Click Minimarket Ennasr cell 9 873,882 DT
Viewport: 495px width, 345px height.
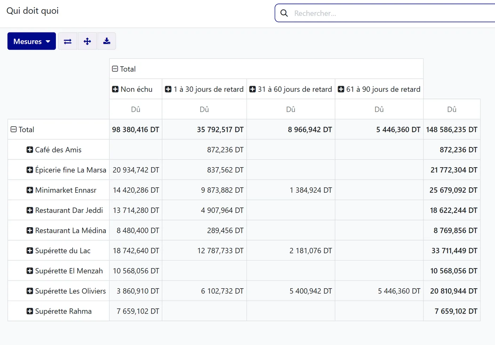204,190
